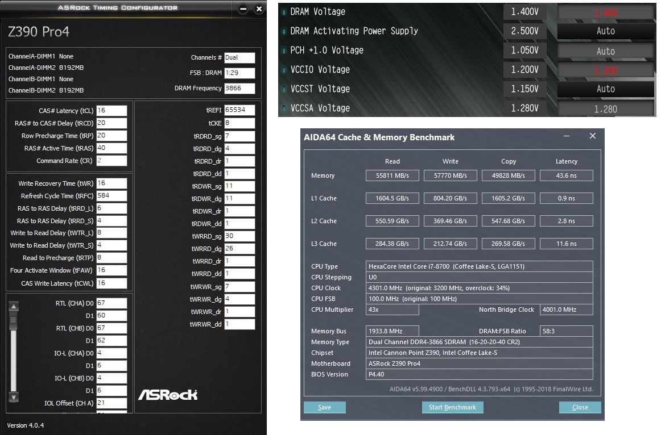Click the Memory Latency 43.6 ns value
661x435 pixels.
click(x=567, y=175)
